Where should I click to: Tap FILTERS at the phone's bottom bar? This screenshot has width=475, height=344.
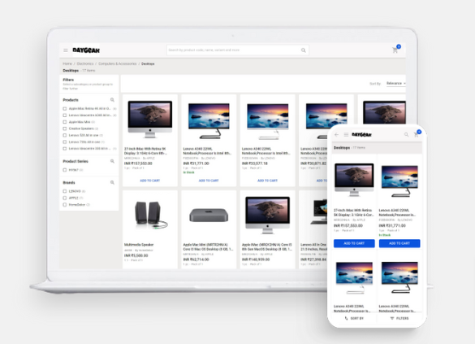(x=399, y=318)
